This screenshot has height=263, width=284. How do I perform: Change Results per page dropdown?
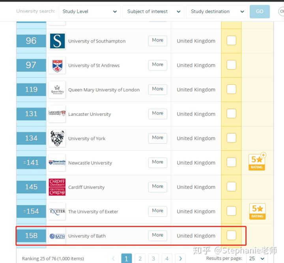[x=257, y=259]
